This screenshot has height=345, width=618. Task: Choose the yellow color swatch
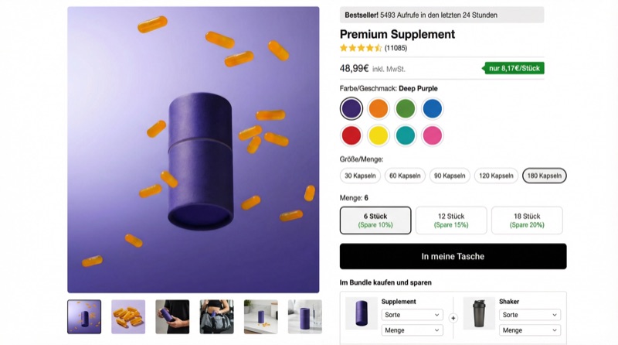[x=379, y=135]
